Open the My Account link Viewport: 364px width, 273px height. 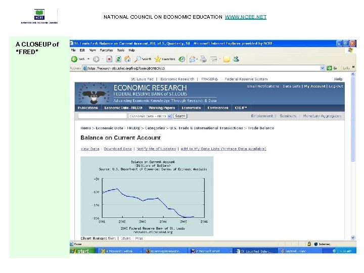[314, 86]
